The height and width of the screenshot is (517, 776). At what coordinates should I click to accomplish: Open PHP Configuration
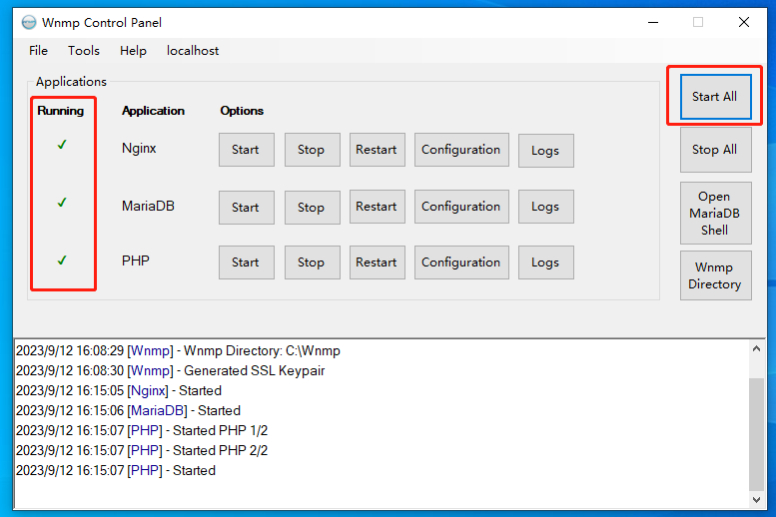[x=461, y=262]
